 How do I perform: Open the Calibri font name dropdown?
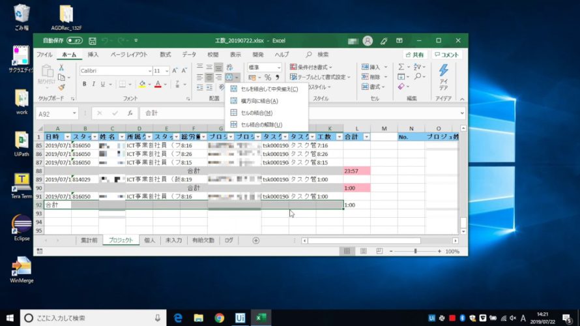[x=149, y=70]
